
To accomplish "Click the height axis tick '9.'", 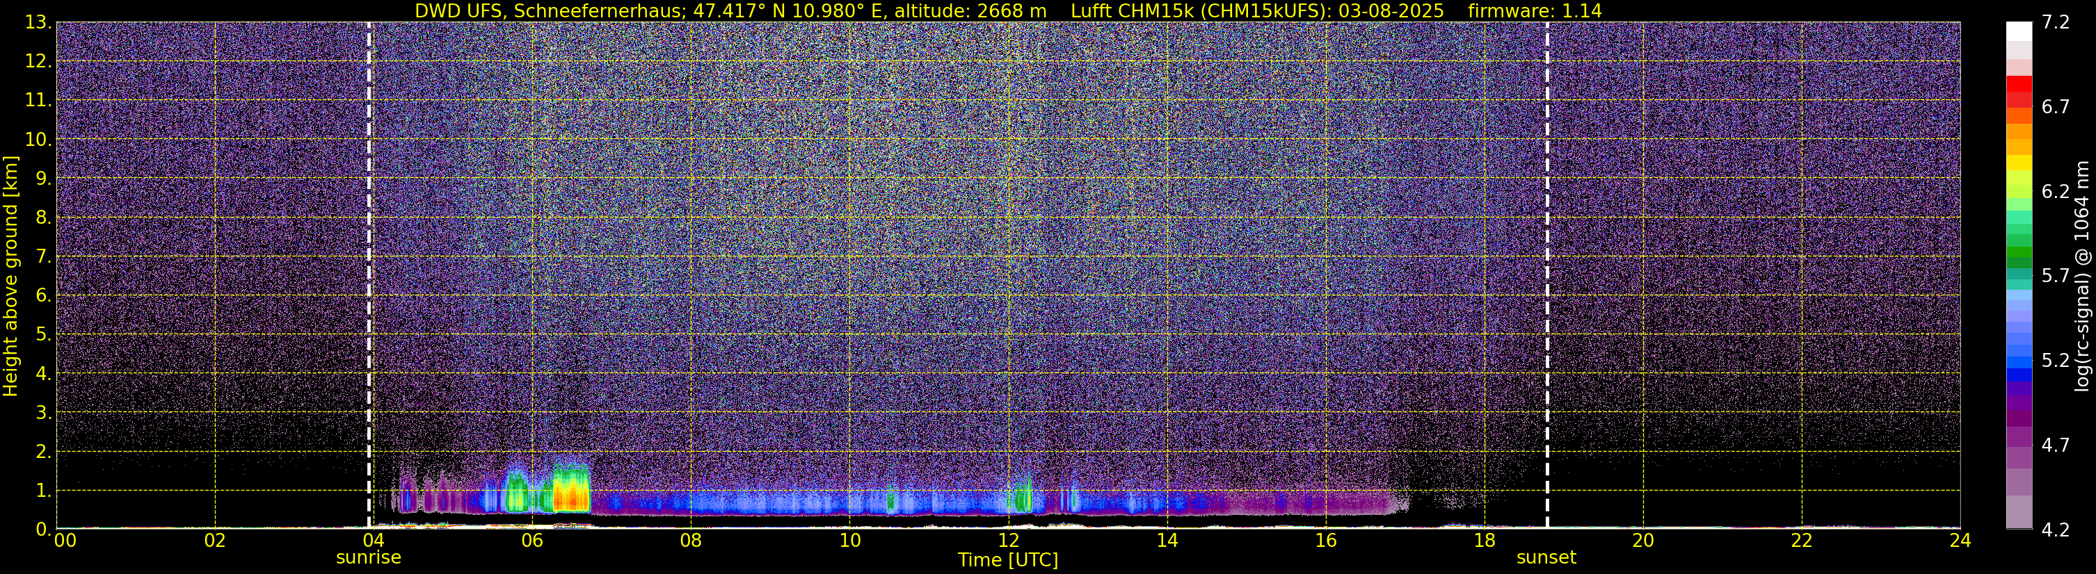I will coord(44,178).
